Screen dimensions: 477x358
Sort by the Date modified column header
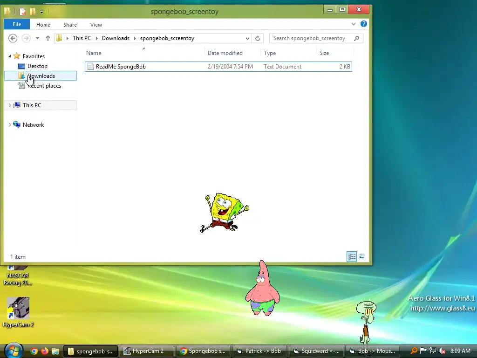(233, 53)
